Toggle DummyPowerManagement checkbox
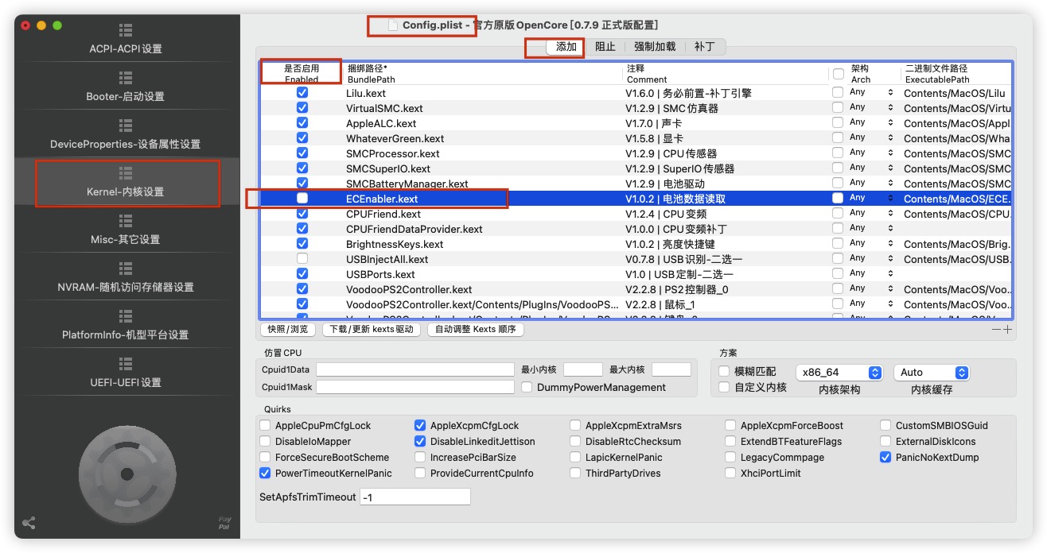 (527, 387)
